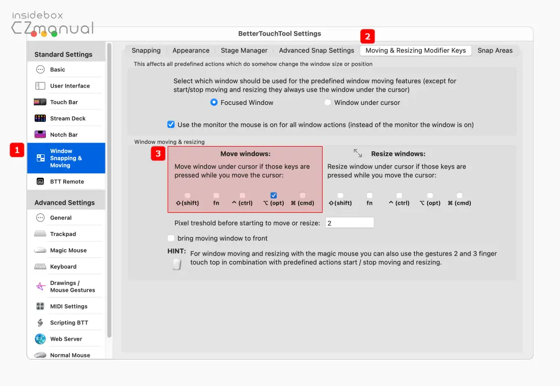Click the MIDI Settings icon
The height and width of the screenshot is (386, 560).
point(40,306)
